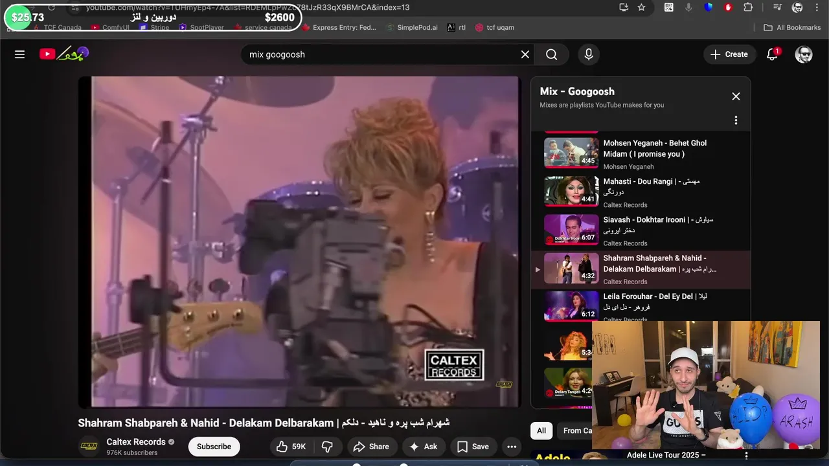
Task: Open the Create menu
Action: [x=729, y=54]
